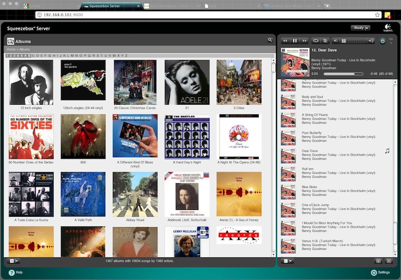Screen dimensions: 401x280
Task: Click the 'A Toda Cuba Le Gusta' title
Action: tap(31, 220)
